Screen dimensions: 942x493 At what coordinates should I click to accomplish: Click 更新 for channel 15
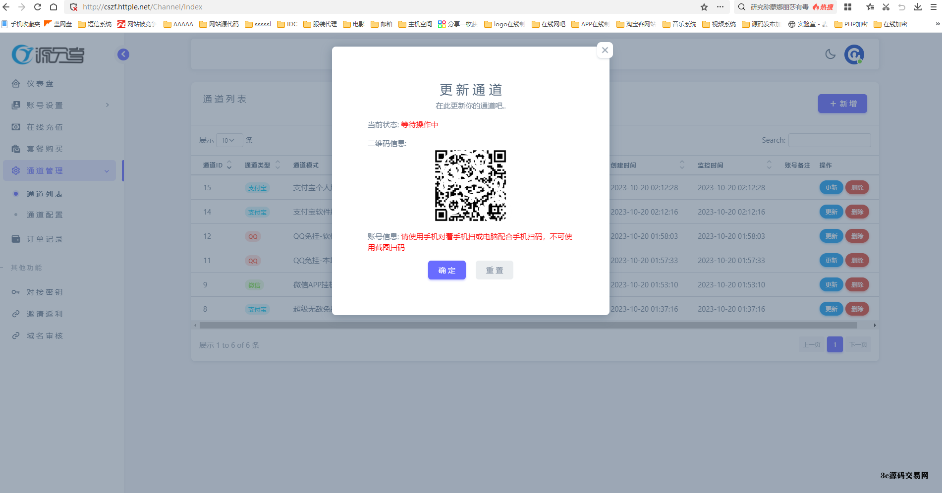[x=831, y=188]
